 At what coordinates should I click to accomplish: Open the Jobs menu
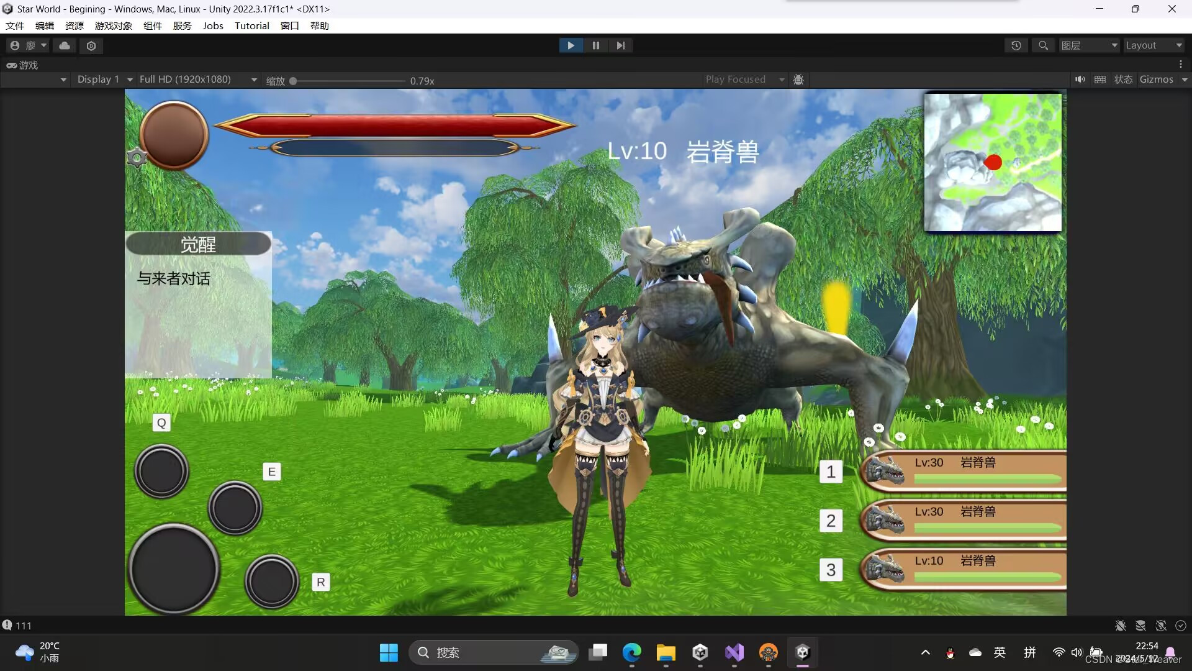(213, 25)
